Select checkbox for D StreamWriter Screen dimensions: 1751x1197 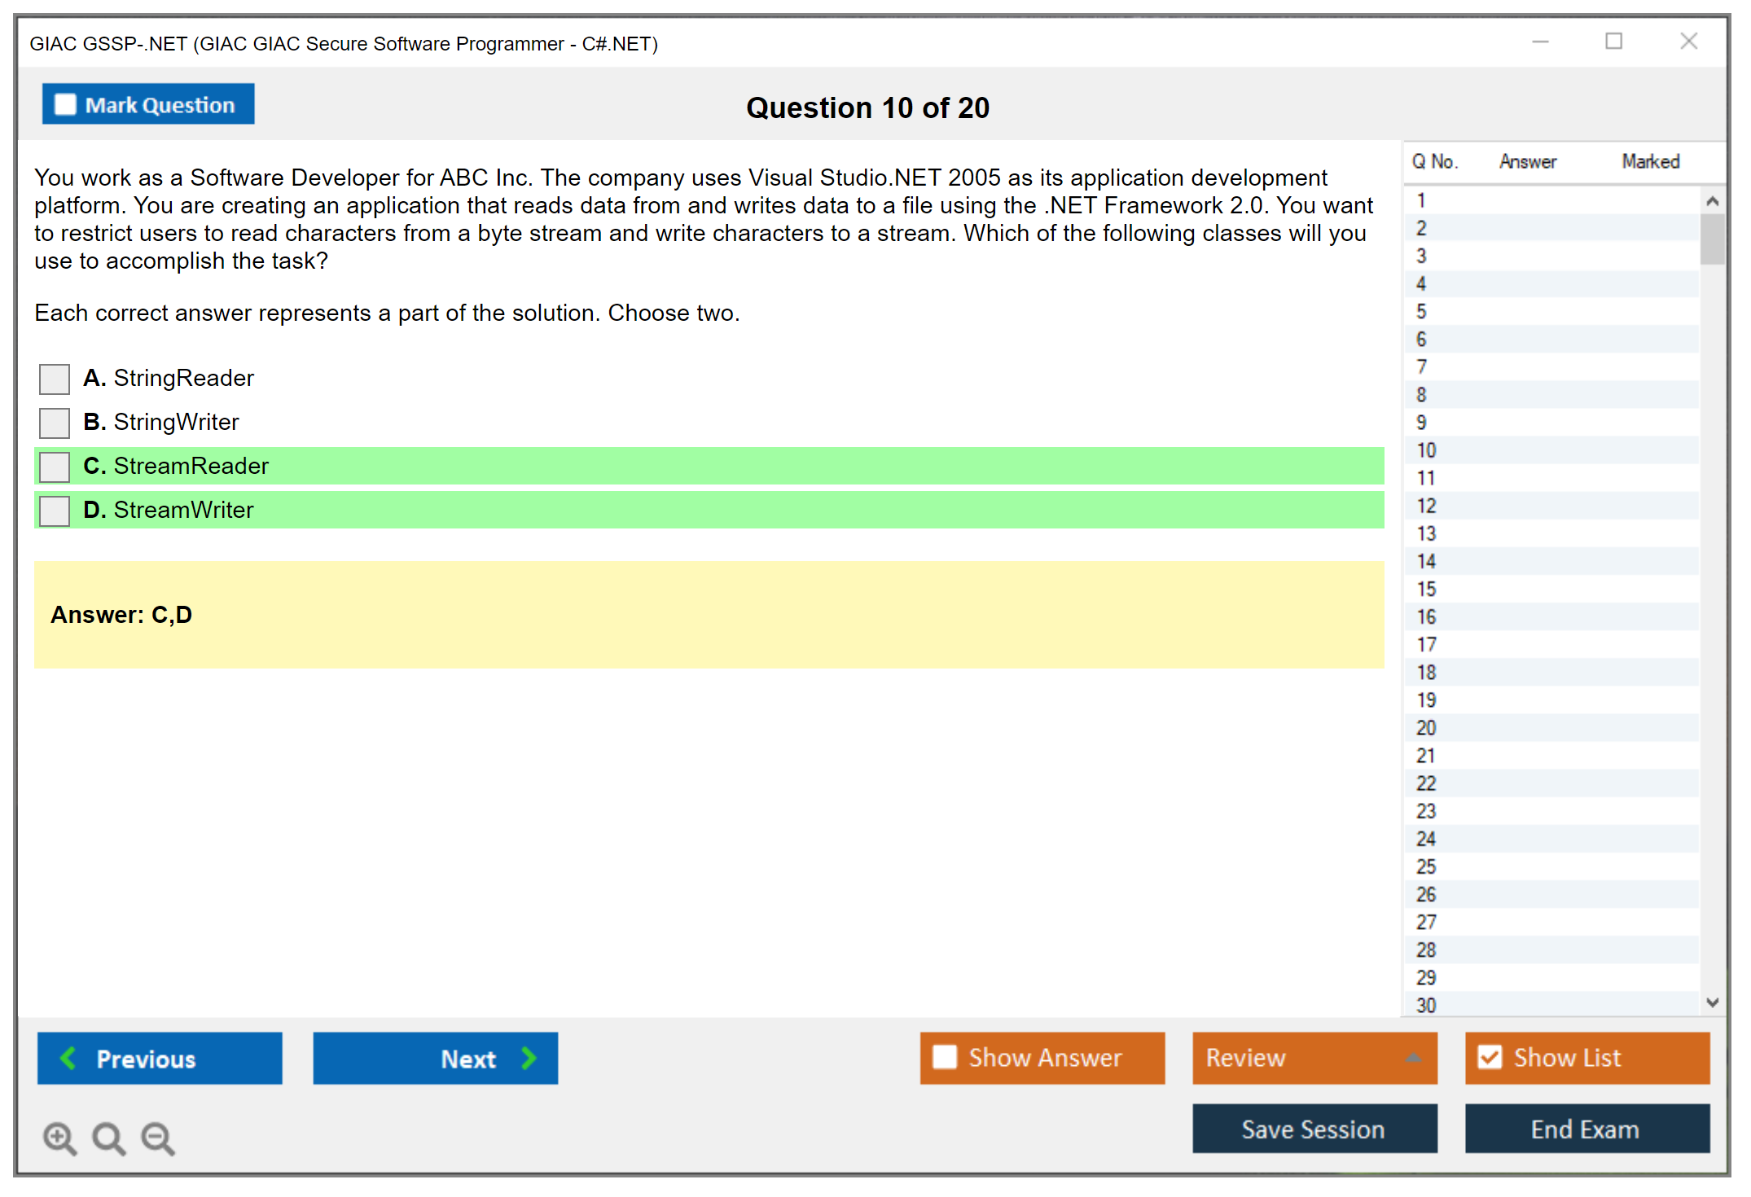55,511
